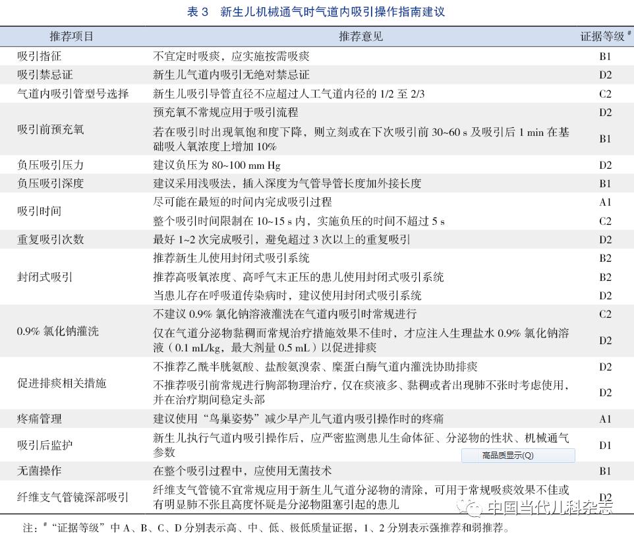Image resolution: width=634 pixels, height=536 pixels.
Task: Click the B1 grade in 吸引指征 row
Action: 605,56
